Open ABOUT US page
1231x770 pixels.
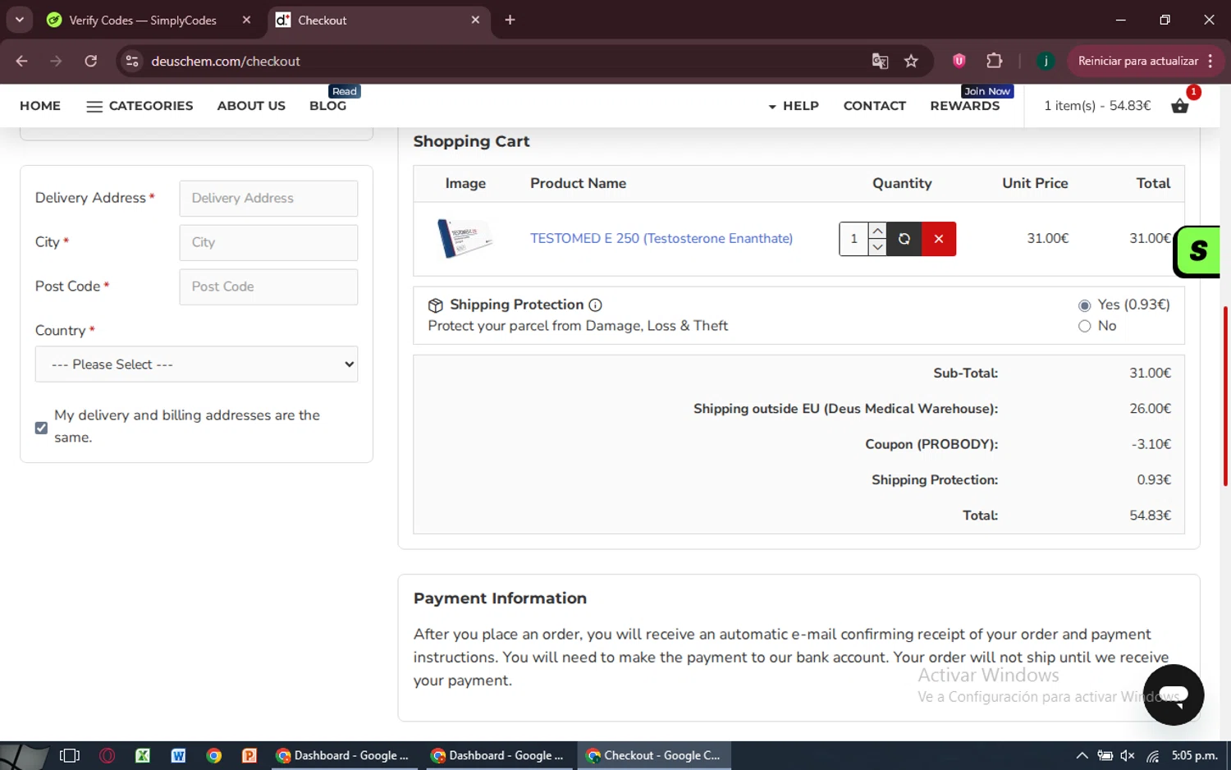pyautogui.click(x=251, y=106)
